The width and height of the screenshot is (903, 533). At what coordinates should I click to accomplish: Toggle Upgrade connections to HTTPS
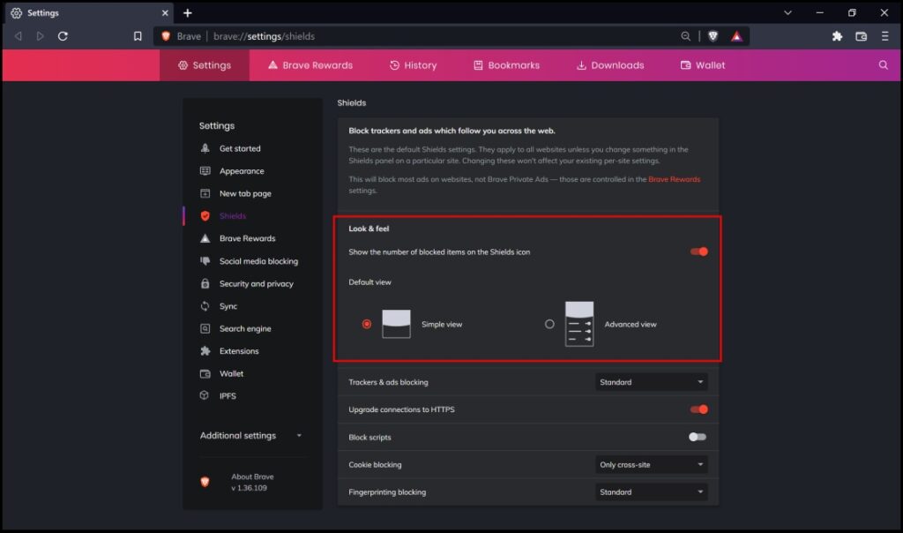[699, 409]
